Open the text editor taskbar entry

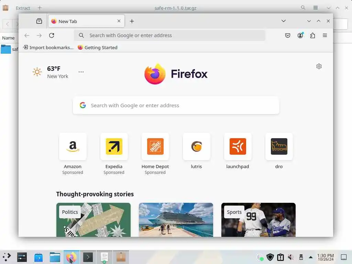tap(104, 257)
